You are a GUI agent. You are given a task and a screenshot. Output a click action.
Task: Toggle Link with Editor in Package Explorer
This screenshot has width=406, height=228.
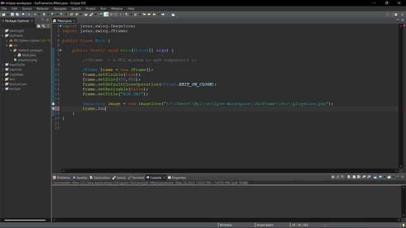pos(43,26)
